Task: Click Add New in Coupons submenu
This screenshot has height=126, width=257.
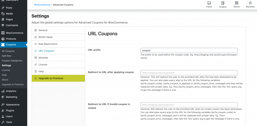Action: (x=7, y=56)
